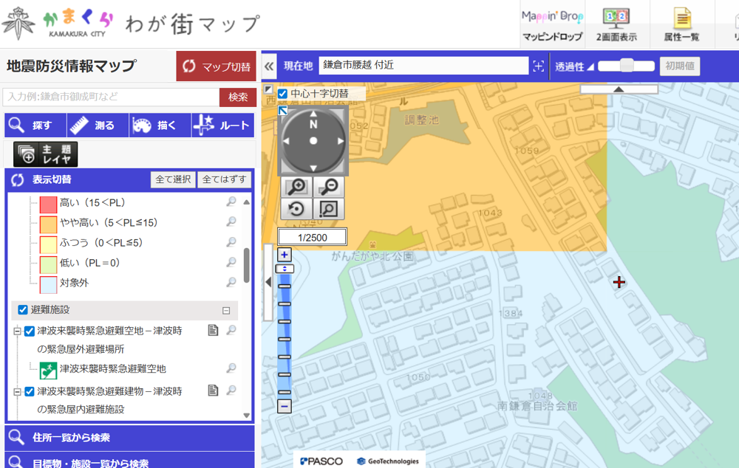The width and height of the screenshot is (739, 468).
Task: Click the マップ切替 button
Action: (x=216, y=66)
